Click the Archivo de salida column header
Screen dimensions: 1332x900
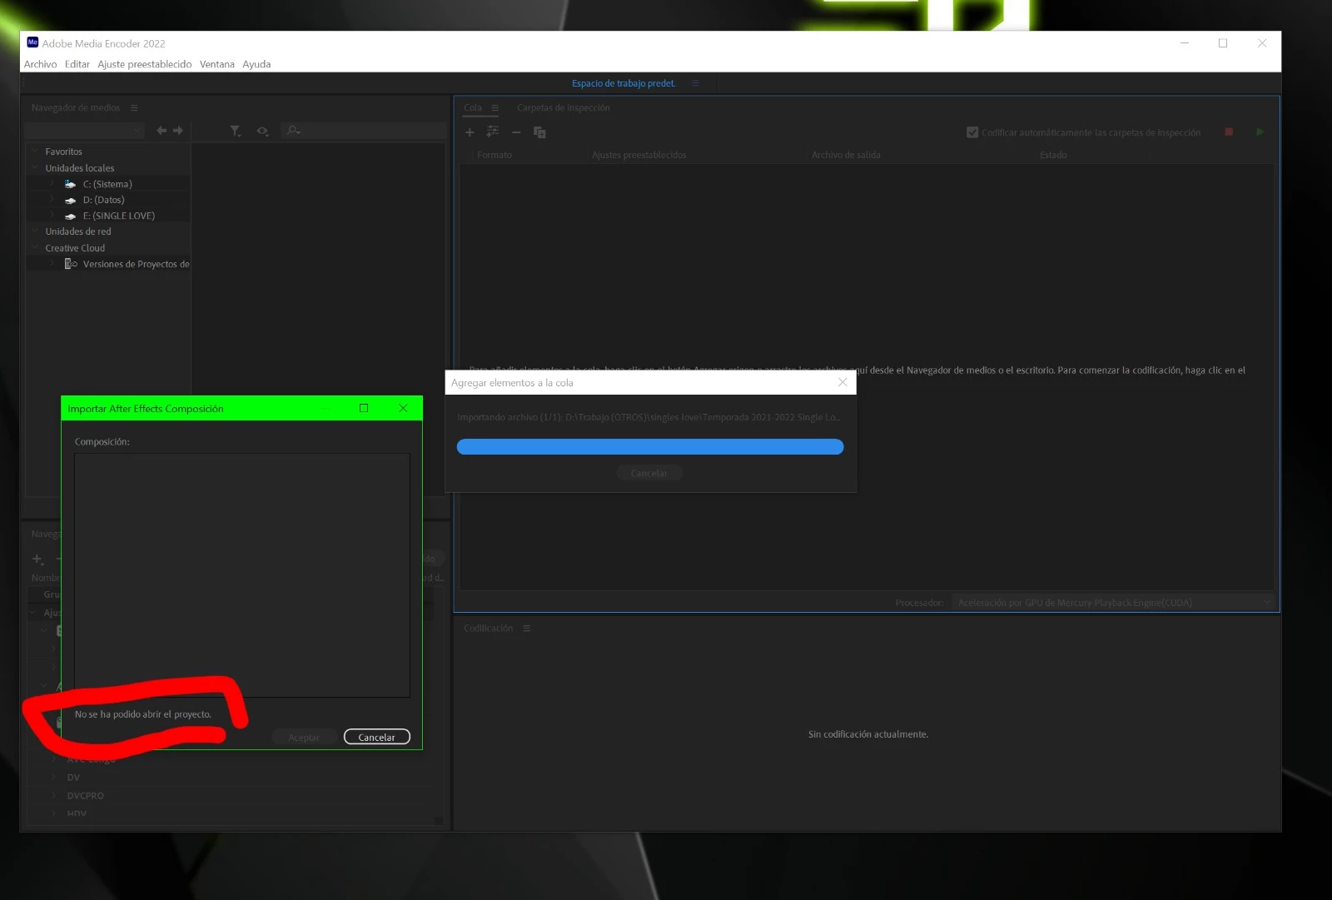846,155
